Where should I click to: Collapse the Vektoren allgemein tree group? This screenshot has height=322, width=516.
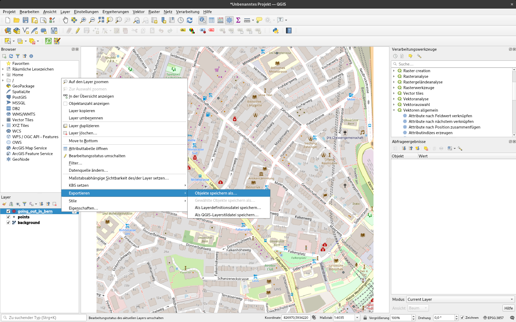394,110
